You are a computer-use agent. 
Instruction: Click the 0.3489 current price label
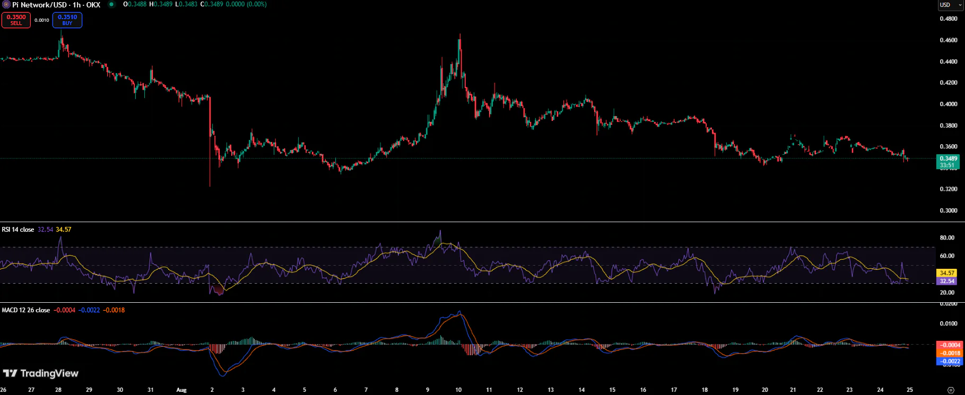pos(948,159)
